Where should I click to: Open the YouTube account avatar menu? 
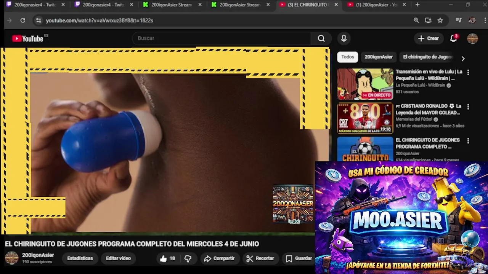click(x=472, y=38)
